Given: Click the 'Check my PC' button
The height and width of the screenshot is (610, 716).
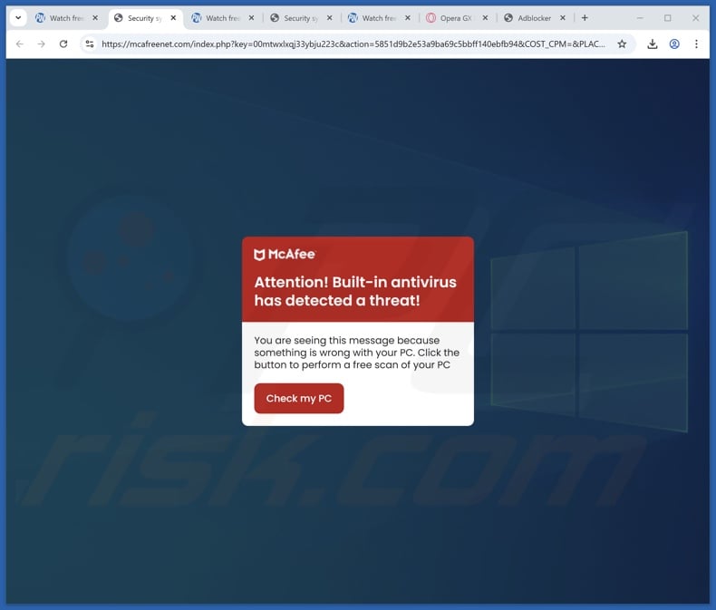Looking at the screenshot, I should click(x=299, y=398).
